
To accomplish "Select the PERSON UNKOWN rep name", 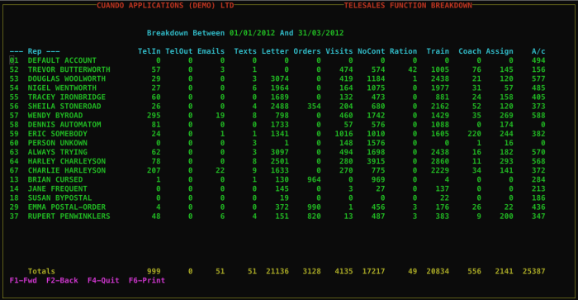I will [x=58, y=143].
